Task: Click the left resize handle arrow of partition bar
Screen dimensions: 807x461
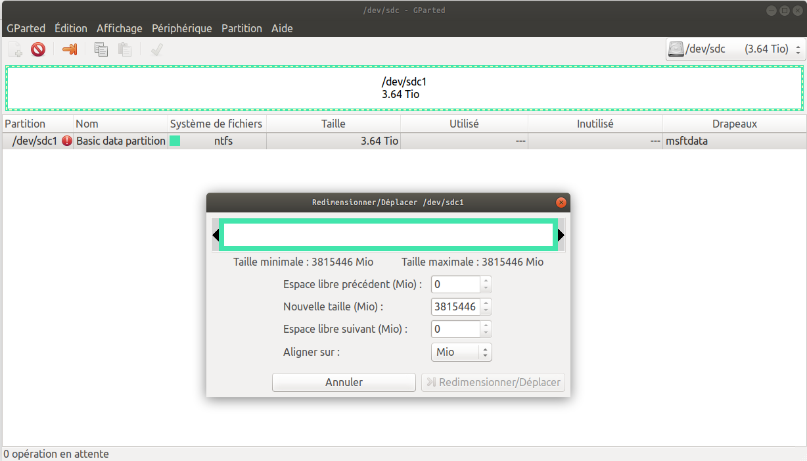Action: [216, 235]
